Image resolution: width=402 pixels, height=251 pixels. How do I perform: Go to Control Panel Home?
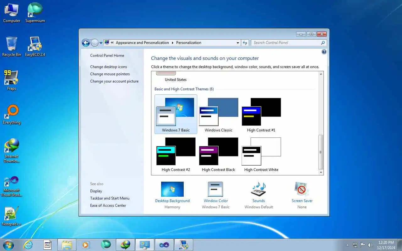click(x=107, y=56)
